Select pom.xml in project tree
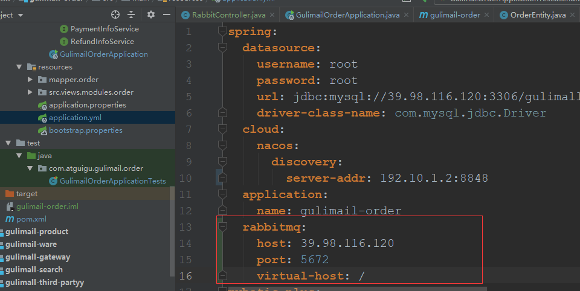Screen dimensions: 580x291 point(31,219)
